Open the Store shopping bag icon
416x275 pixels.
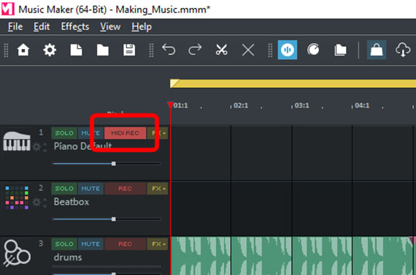[377, 50]
